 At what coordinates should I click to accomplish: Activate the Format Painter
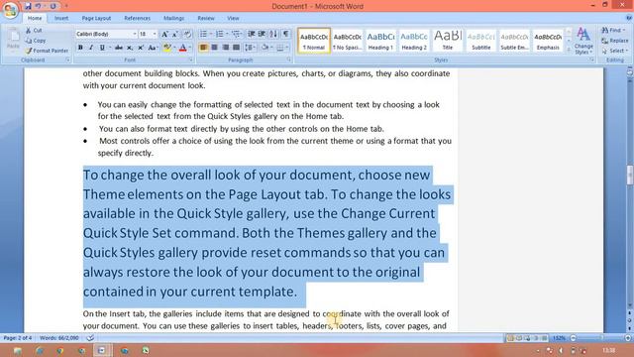click(x=47, y=51)
